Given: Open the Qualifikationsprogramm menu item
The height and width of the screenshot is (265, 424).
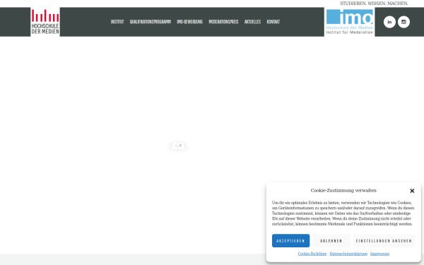Looking at the screenshot, I should 151,22.
